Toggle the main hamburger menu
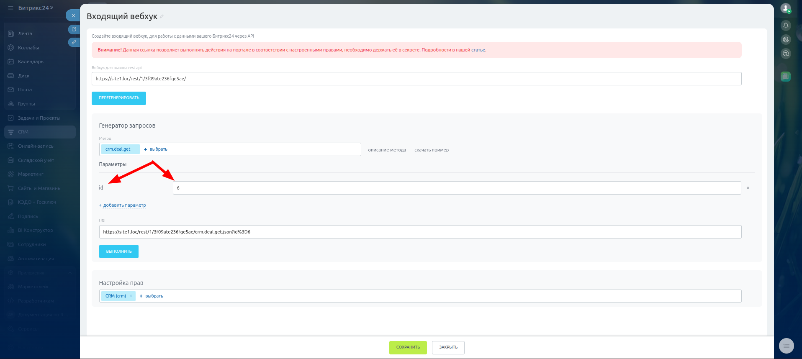The height and width of the screenshot is (359, 802). click(x=10, y=8)
